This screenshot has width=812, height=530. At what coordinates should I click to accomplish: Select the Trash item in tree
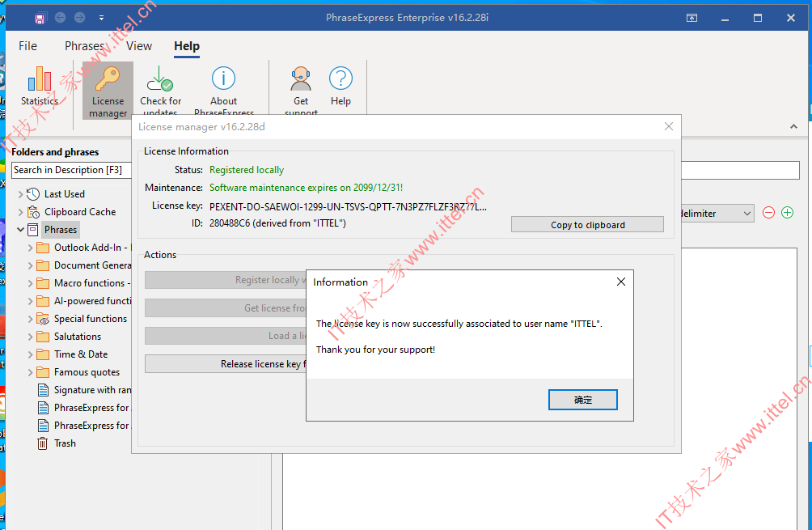point(65,443)
